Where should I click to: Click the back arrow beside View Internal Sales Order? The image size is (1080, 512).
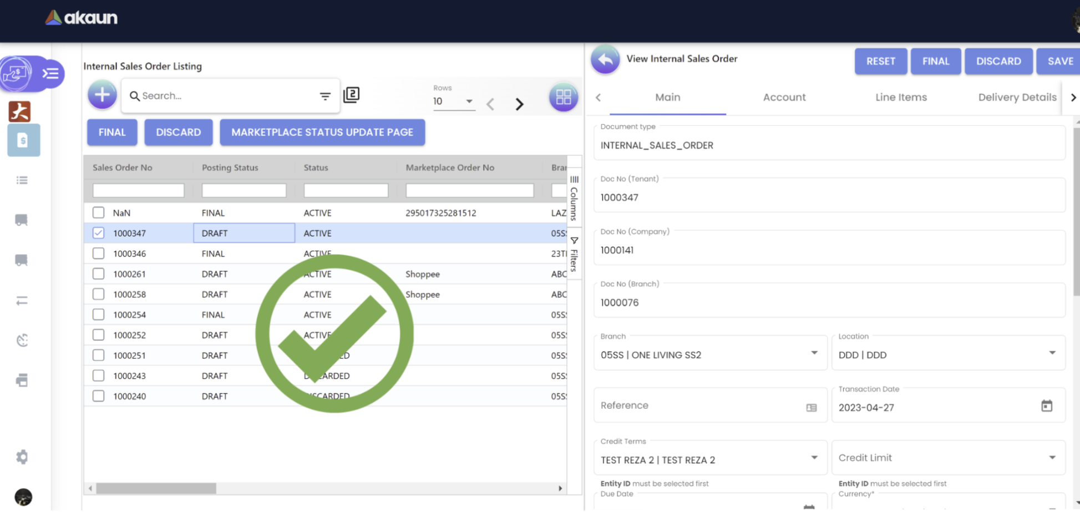click(x=605, y=59)
